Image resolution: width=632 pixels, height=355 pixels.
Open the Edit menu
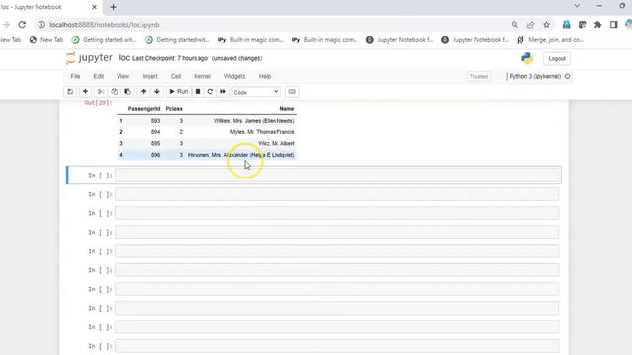click(99, 76)
